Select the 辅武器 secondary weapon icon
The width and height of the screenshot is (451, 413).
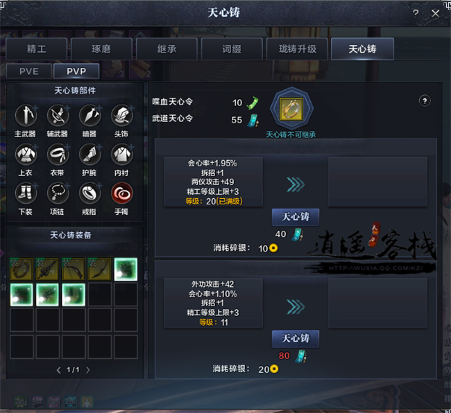tap(58, 116)
